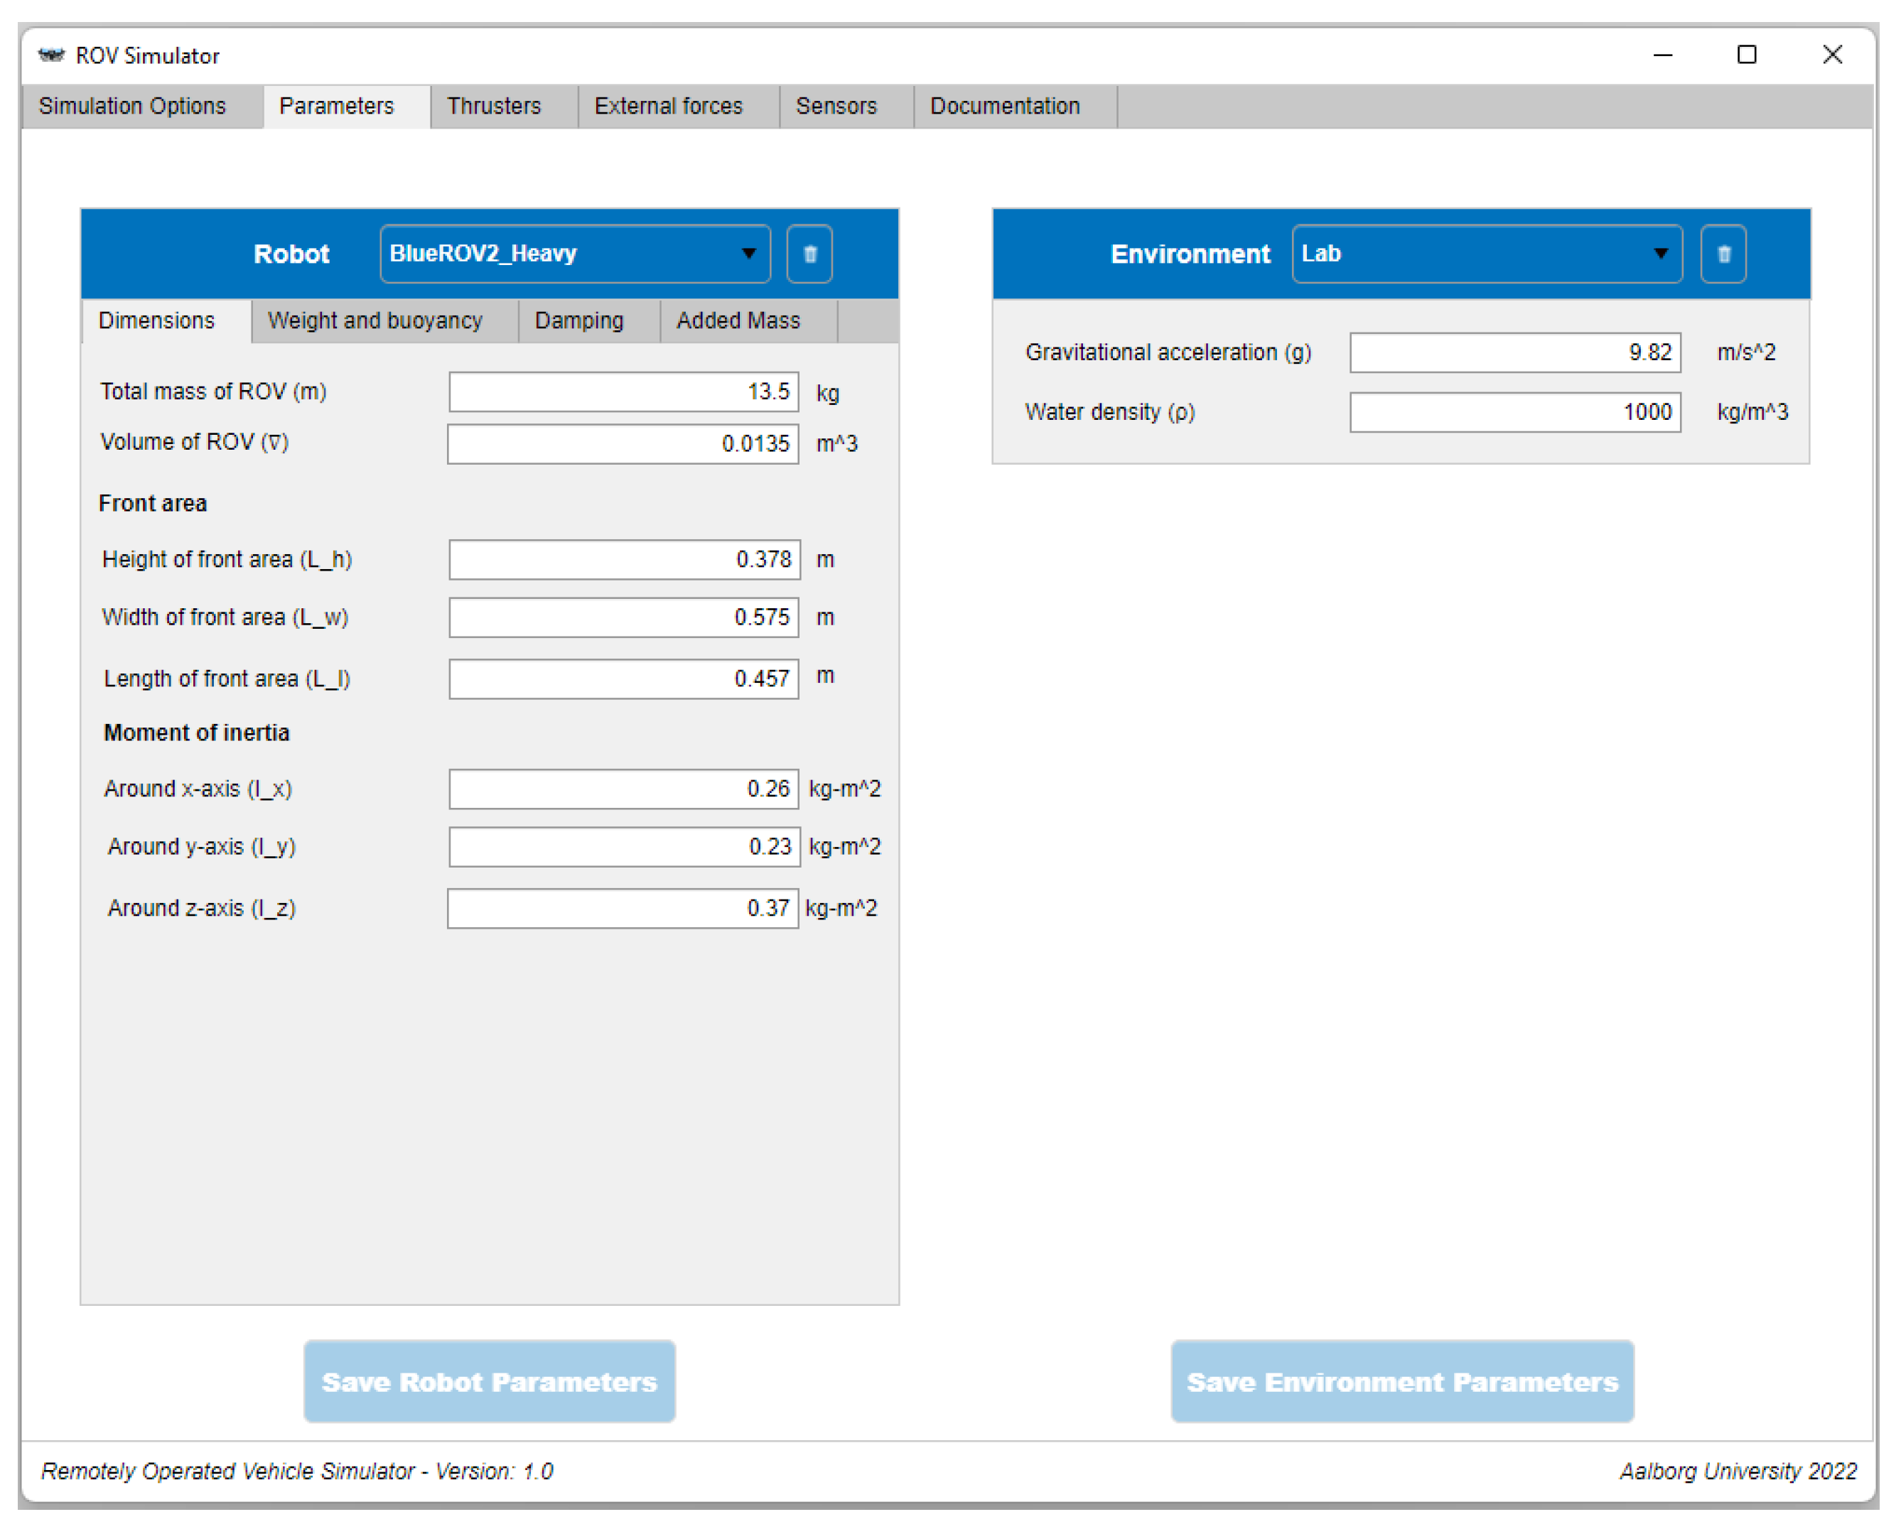Click the Around z-axis inertia field

(x=623, y=908)
